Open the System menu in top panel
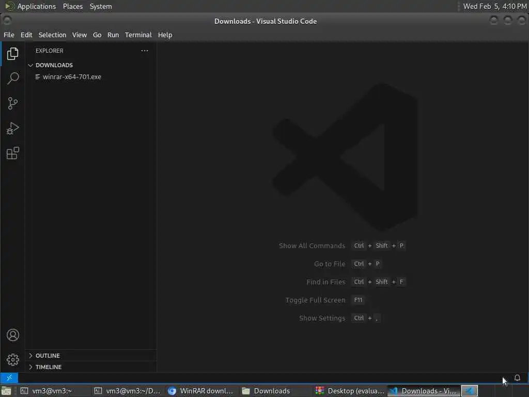The image size is (529, 397). (101, 6)
